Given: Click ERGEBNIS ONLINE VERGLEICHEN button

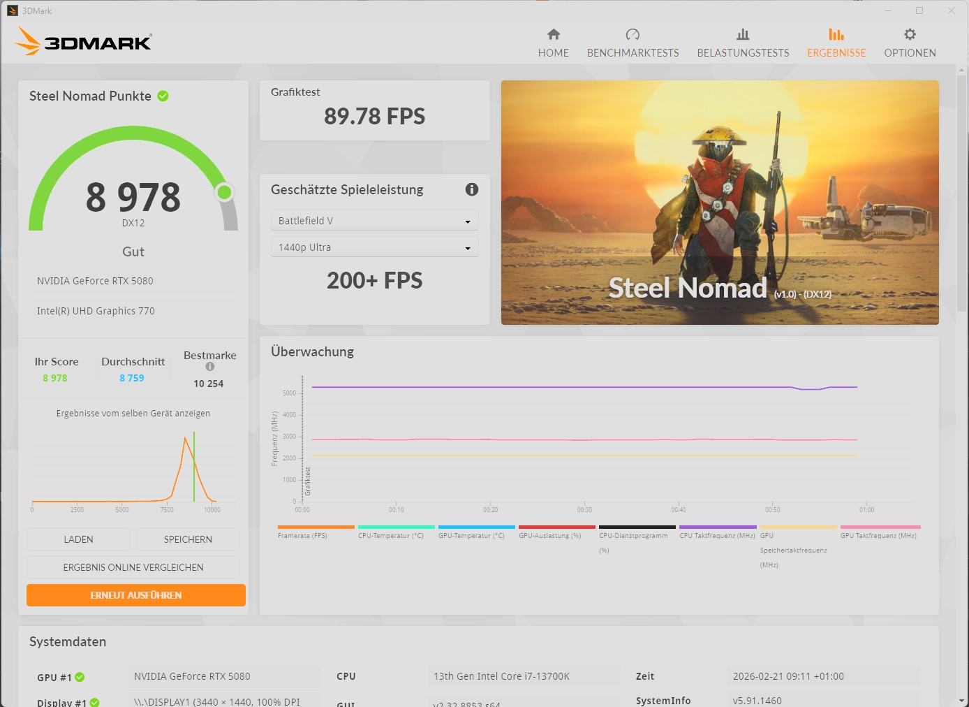Looking at the screenshot, I should [133, 567].
